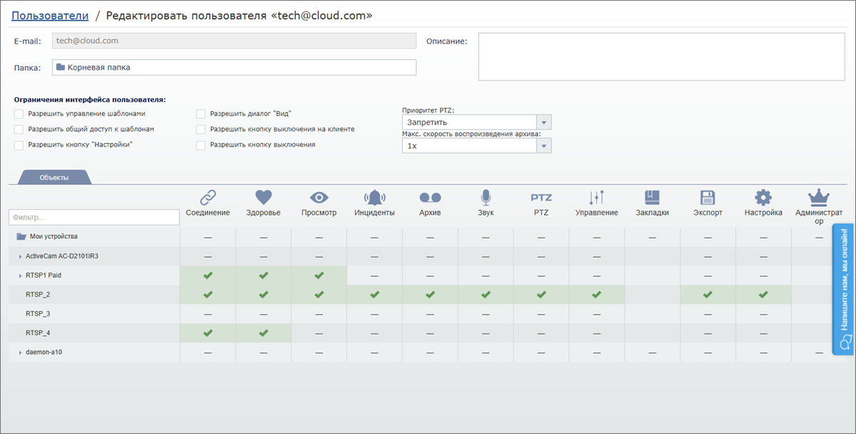Go to "Пользователи" breadcrumb link
Screen dimensions: 856x434
(50, 15)
